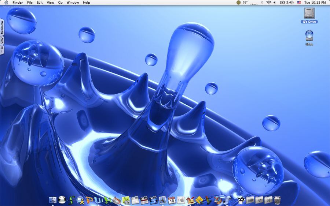
Task: Open the US flag input menu
Action: click(299, 3)
